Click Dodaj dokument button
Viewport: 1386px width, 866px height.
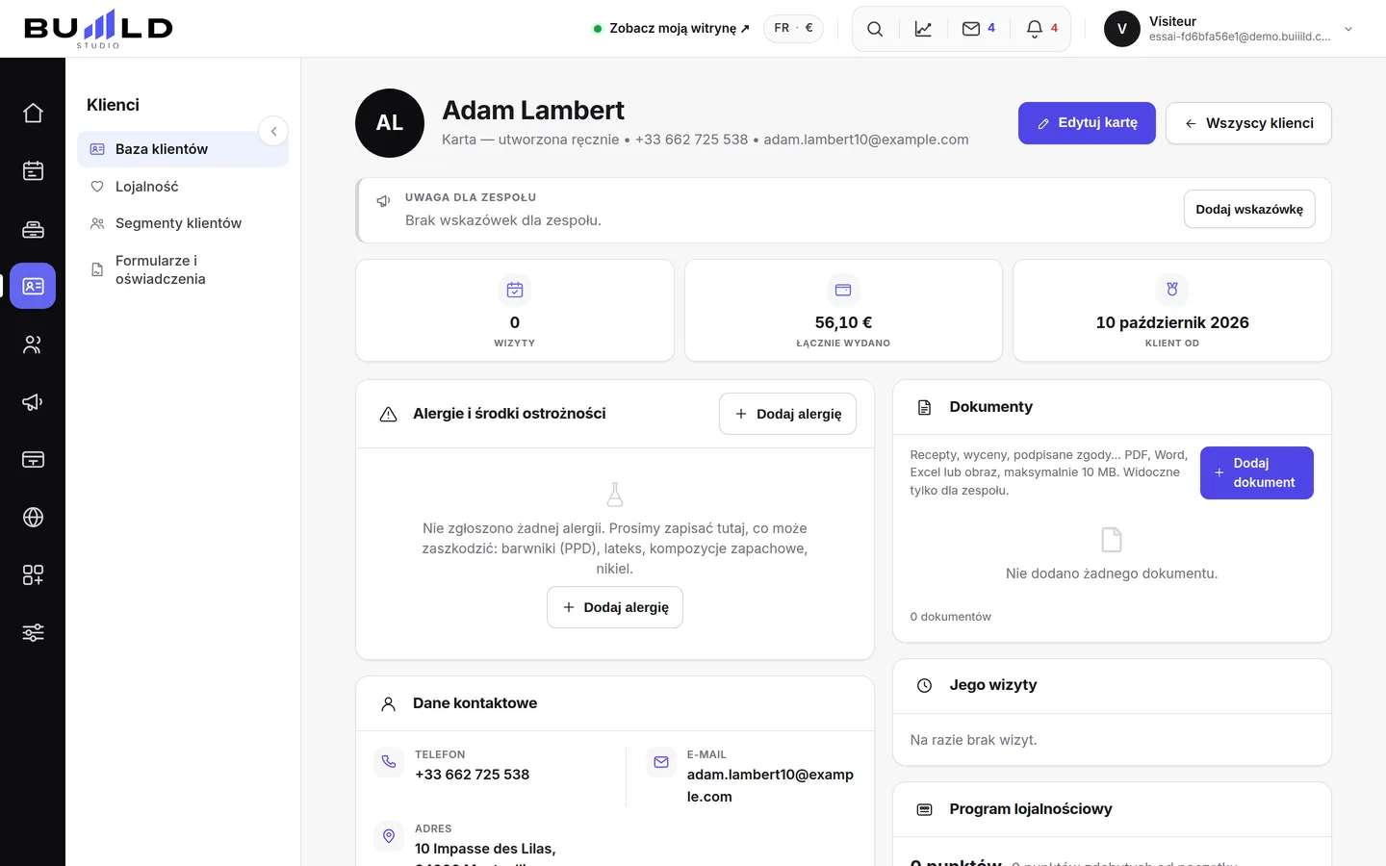point(1256,472)
